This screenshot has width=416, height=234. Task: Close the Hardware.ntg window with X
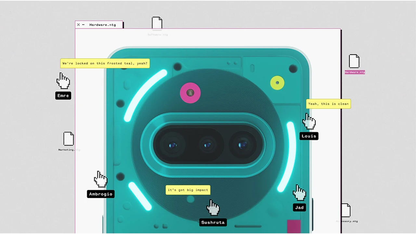click(78, 25)
